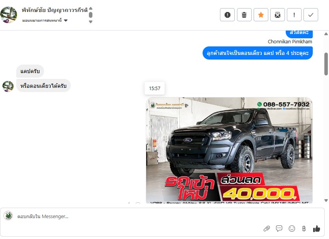Image resolution: width=329 pixels, height=239 pixels.
Task: Open the assign conversation dropdown
Action: (45, 20)
